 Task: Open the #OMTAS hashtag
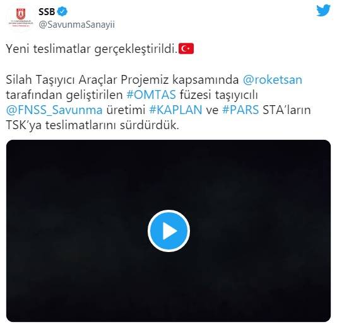point(151,95)
